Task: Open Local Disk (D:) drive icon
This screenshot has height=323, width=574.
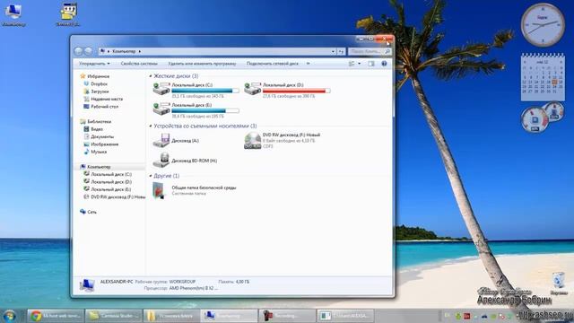Action: tap(252, 90)
